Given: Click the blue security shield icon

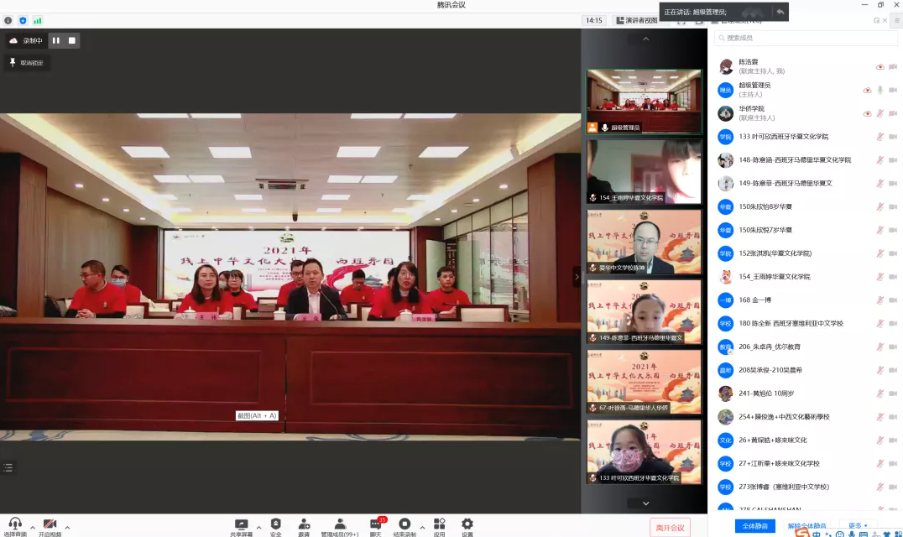Looking at the screenshot, I should pyautogui.click(x=23, y=20).
